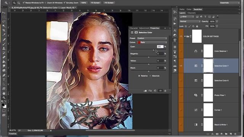The width and height of the screenshot is (244, 137).
Task: Click the Fill Screen button
Action: tap(109, 3)
